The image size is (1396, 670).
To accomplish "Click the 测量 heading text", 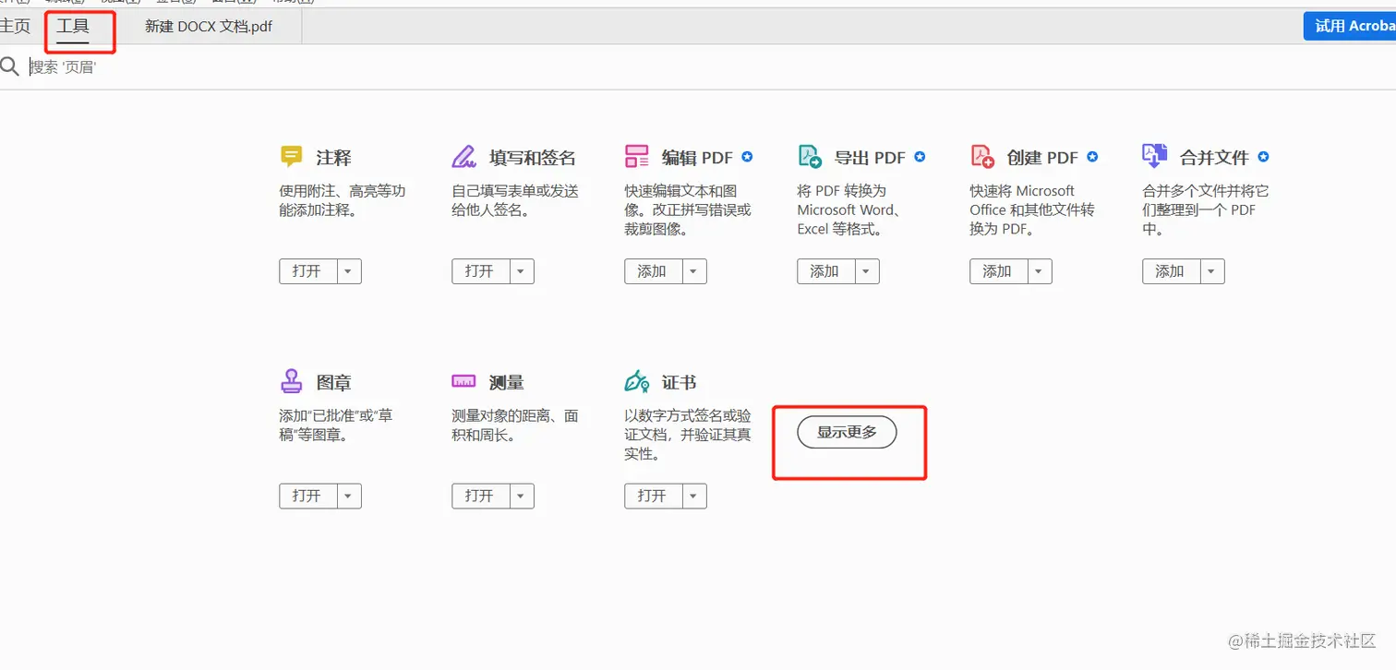I will coord(507,382).
